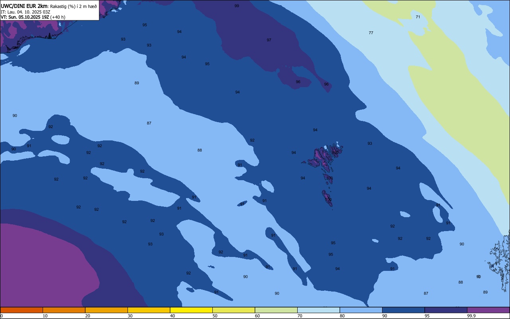Click the legend tick label "0"
The width and height of the screenshot is (510, 319).
click(2, 316)
